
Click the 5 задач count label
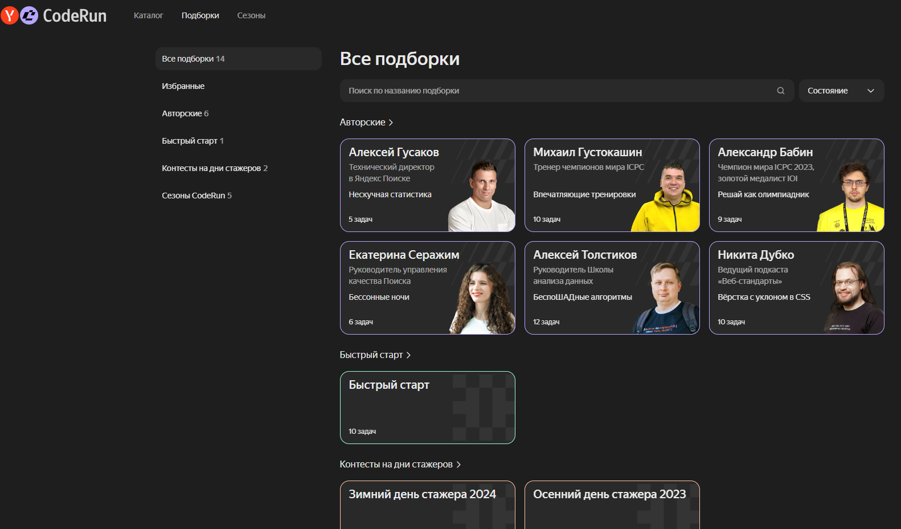coord(361,219)
